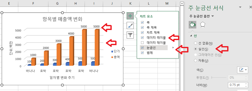Screen dimensions: 252x91
Task: Select the chart title 항목별 매출액 변화
Action: point(62,19)
